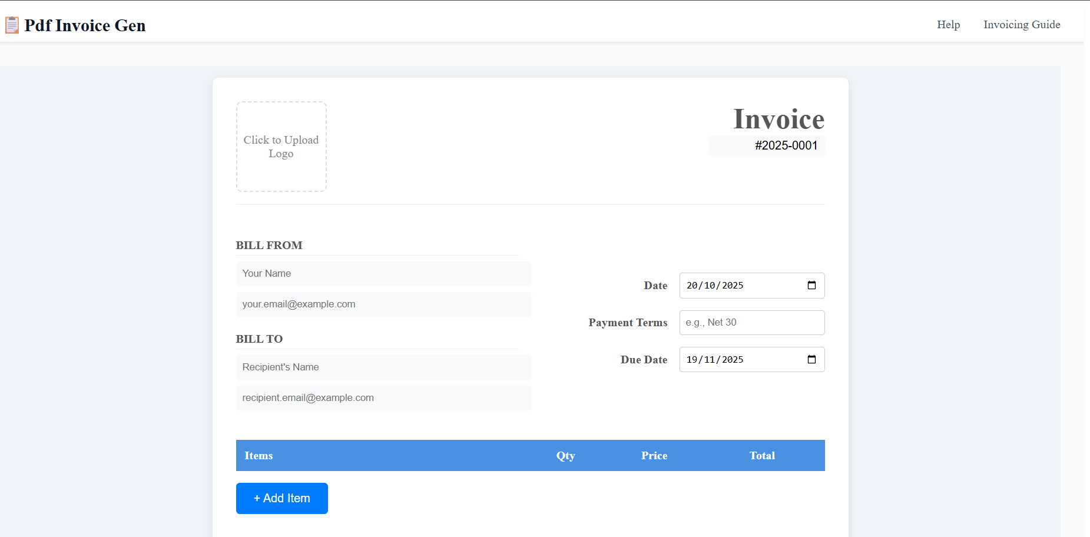Click the Recipient's Name input field
The width and height of the screenshot is (1090, 537).
[383, 367]
